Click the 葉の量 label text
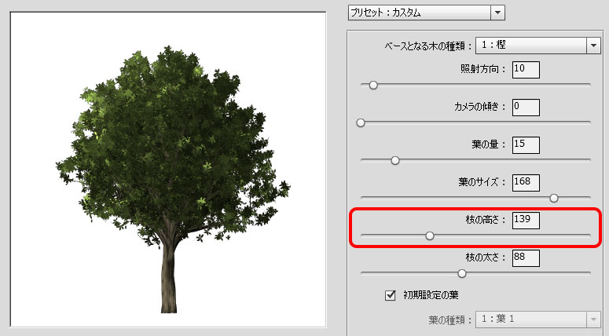This screenshot has height=336, width=609. click(489, 144)
